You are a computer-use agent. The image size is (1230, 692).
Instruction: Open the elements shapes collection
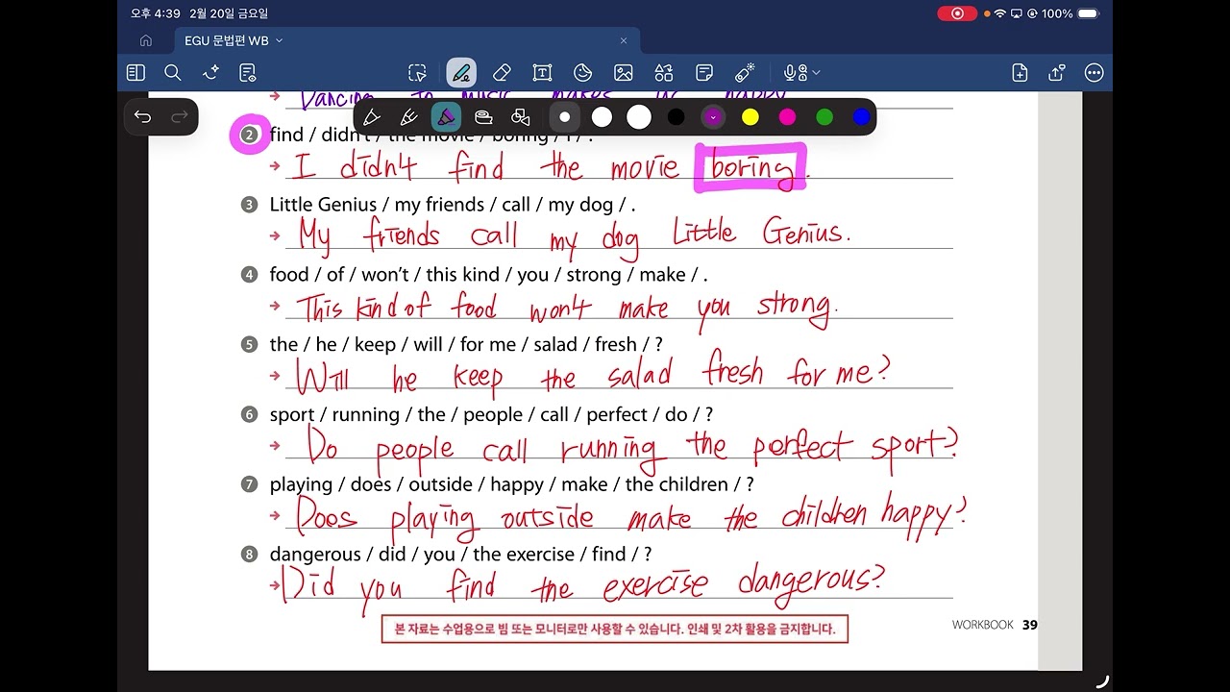[x=664, y=73]
